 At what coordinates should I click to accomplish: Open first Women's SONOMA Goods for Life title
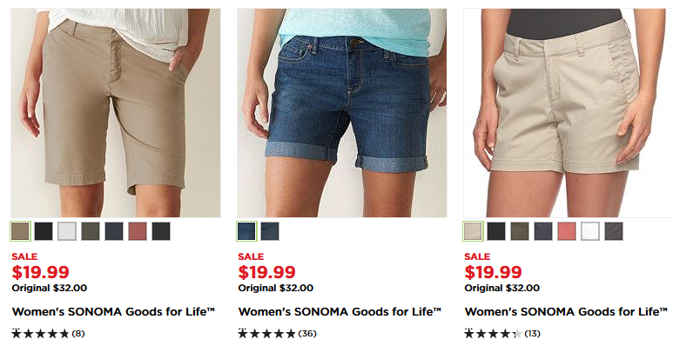pos(113,312)
